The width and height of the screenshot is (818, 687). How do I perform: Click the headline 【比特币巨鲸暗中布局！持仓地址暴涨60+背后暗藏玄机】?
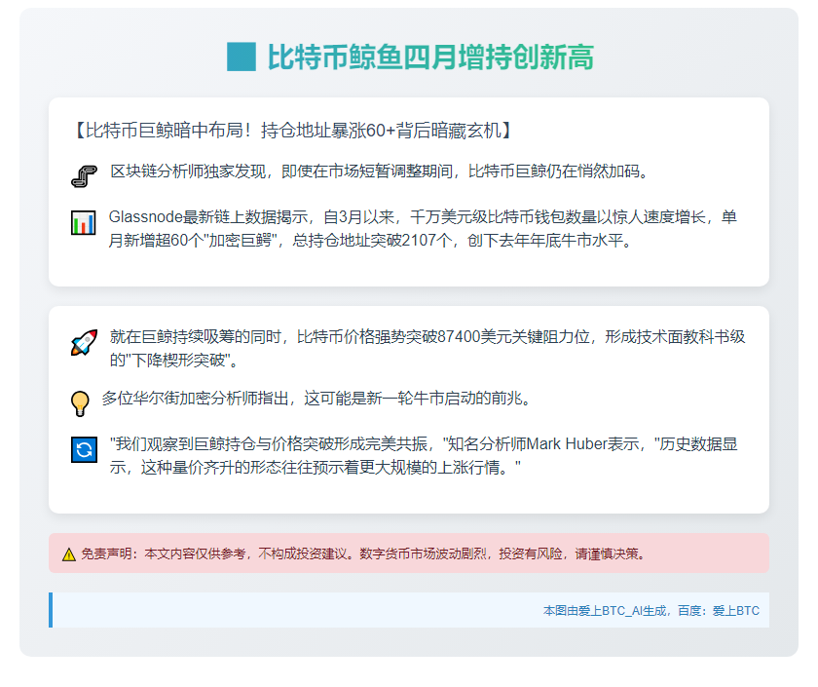coord(293,130)
